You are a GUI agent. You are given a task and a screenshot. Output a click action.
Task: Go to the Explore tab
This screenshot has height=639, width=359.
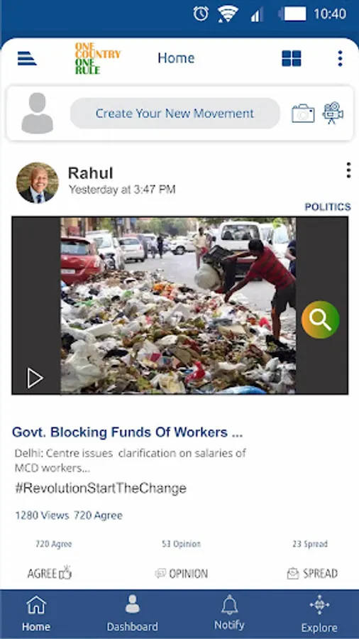click(319, 613)
